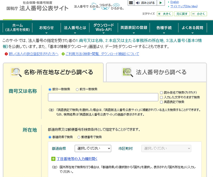Click the magnifier icon on 名称・所在地 tab
The height and width of the screenshot is (177, 213).
[16, 72]
